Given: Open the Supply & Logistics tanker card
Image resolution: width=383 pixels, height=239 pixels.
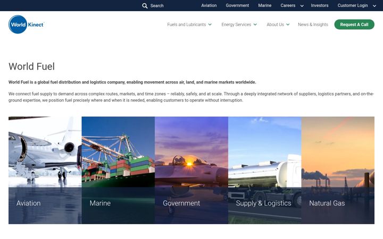Looking at the screenshot, I should [265, 170].
